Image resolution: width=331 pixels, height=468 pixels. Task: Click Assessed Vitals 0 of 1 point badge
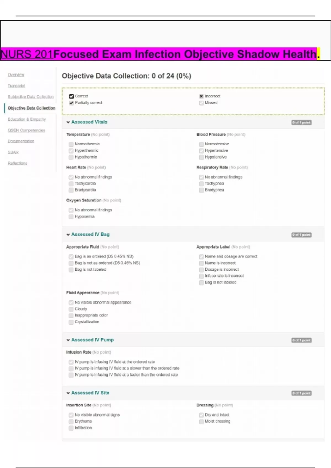[x=301, y=123]
